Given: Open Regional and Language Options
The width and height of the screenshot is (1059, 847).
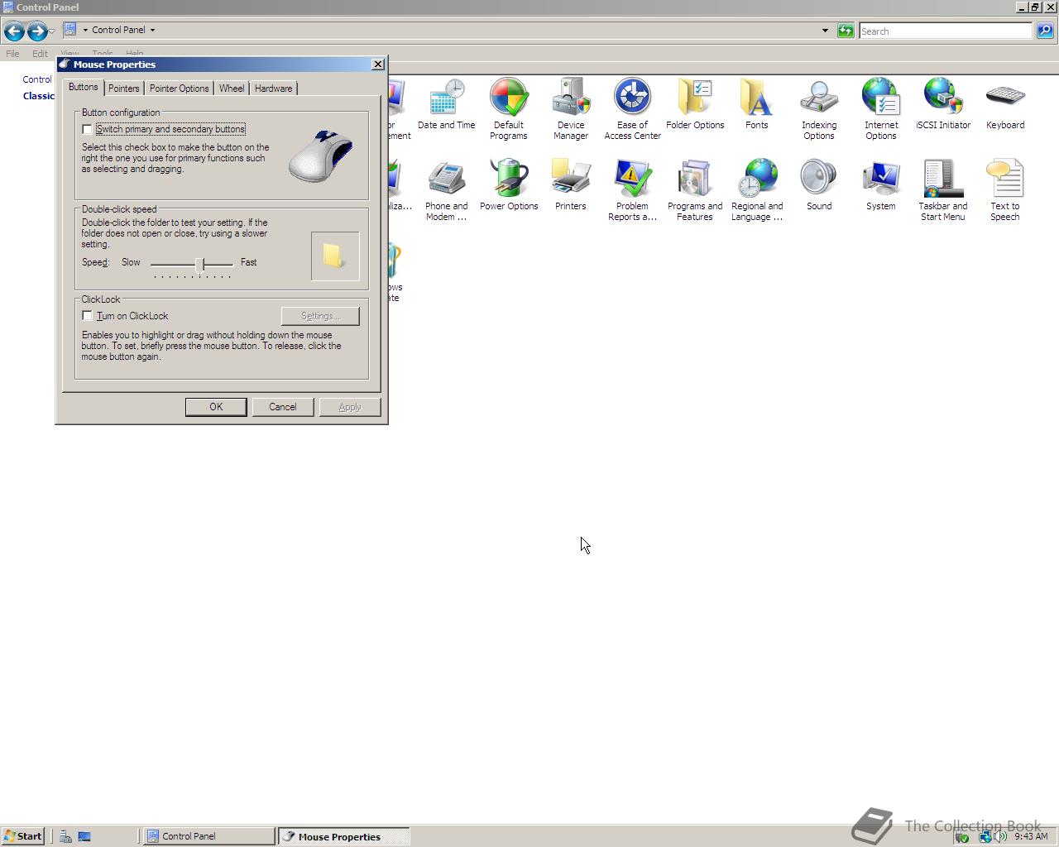Looking at the screenshot, I should point(757,190).
